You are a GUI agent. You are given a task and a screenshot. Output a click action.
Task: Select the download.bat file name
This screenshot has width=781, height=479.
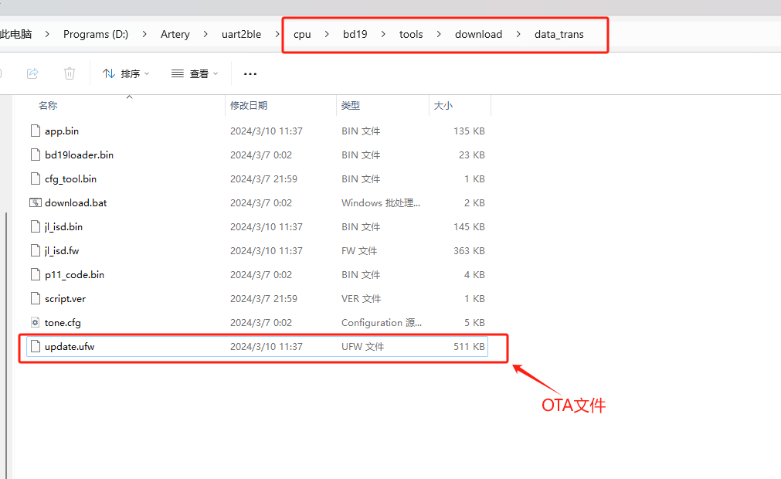[76, 202]
